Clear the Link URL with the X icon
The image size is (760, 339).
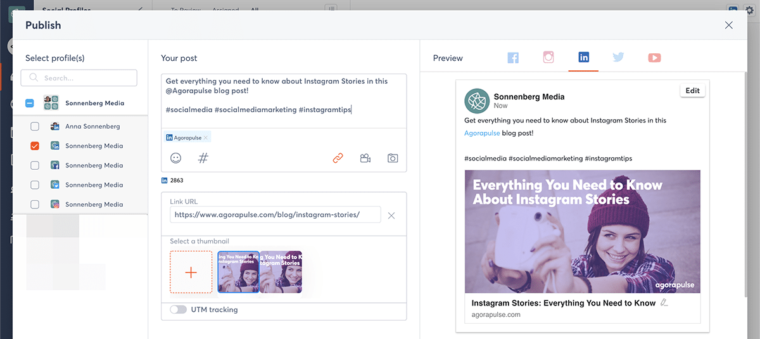(391, 215)
